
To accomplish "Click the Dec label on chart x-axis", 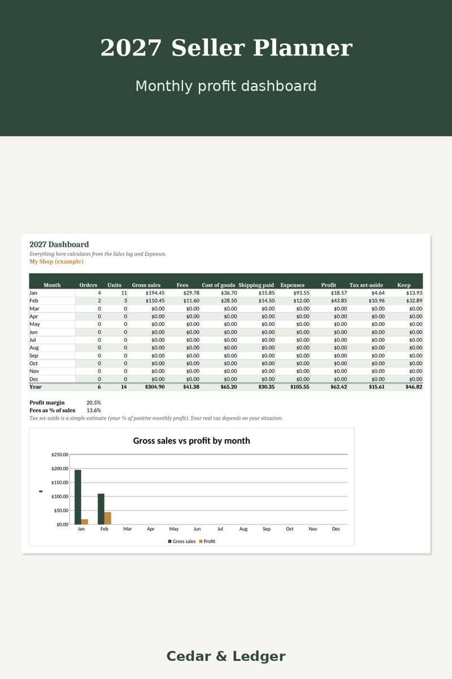I will [x=336, y=529].
